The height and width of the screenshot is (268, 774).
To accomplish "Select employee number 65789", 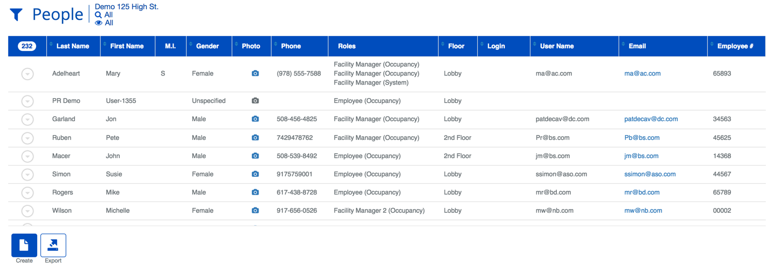I will pos(722,192).
